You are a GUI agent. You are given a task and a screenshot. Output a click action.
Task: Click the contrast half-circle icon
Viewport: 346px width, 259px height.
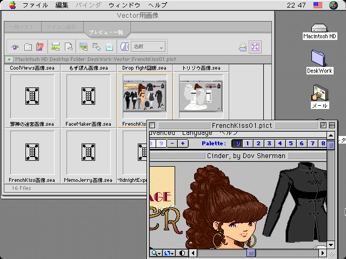point(182,253)
